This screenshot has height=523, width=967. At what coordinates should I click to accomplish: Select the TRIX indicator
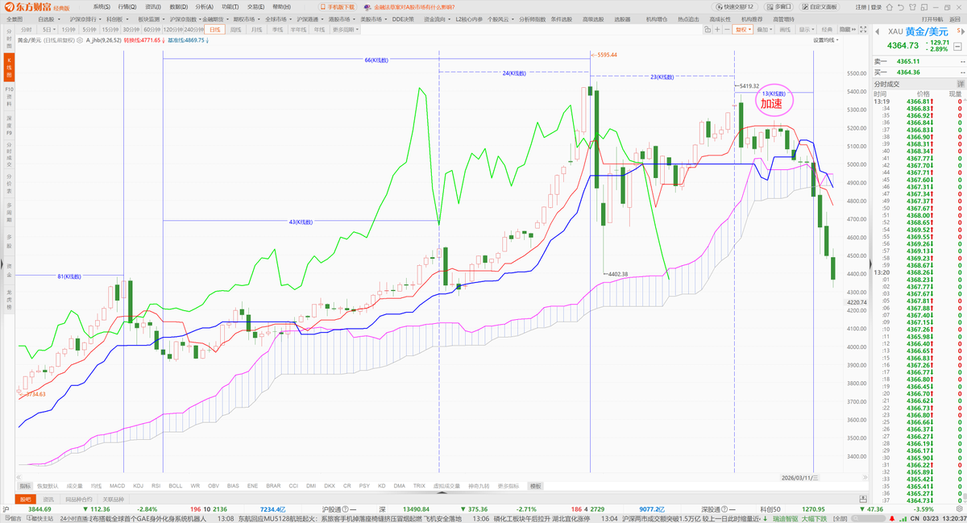point(419,486)
